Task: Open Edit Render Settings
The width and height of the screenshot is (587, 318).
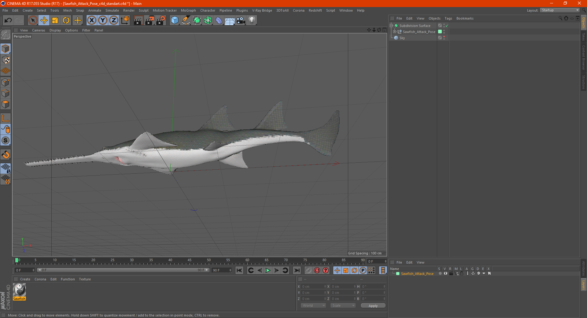Action: (161, 20)
